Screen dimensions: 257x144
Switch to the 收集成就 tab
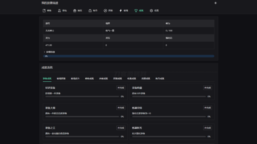click(x=132, y=78)
